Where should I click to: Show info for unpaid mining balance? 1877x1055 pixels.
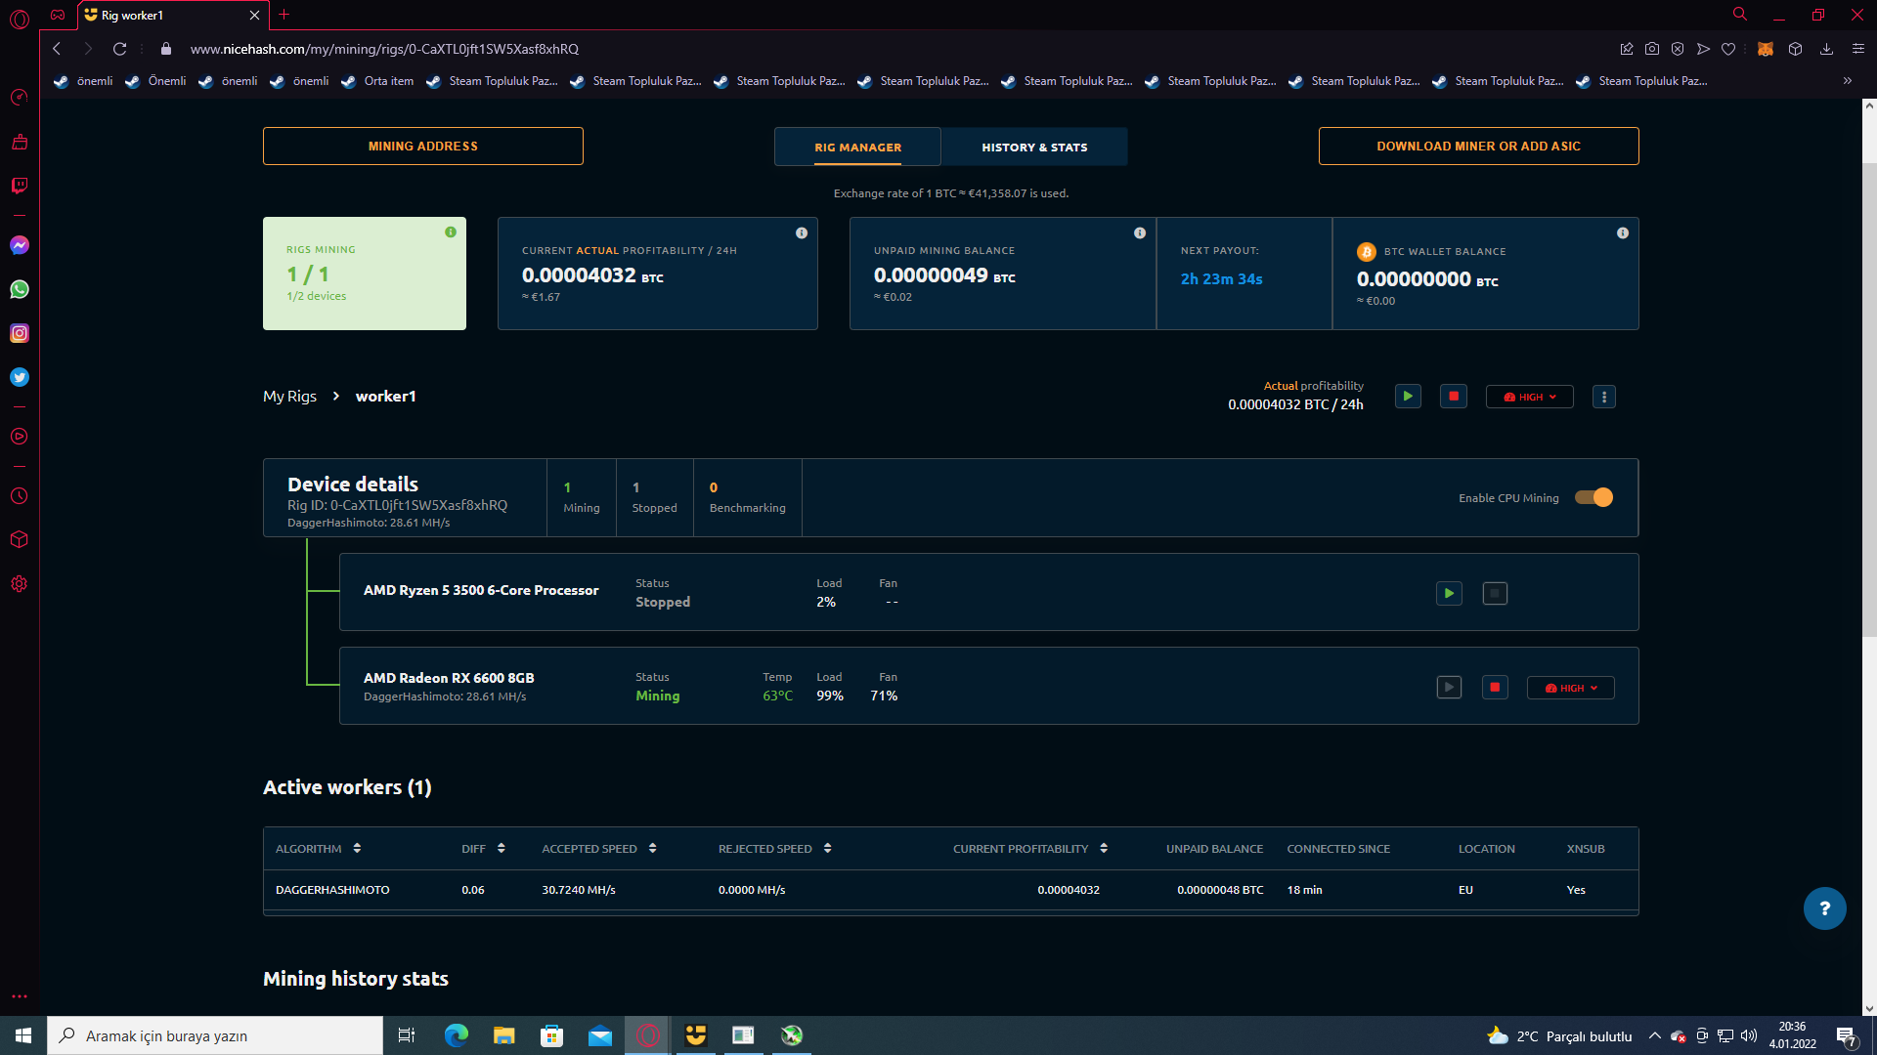pyautogui.click(x=1140, y=232)
